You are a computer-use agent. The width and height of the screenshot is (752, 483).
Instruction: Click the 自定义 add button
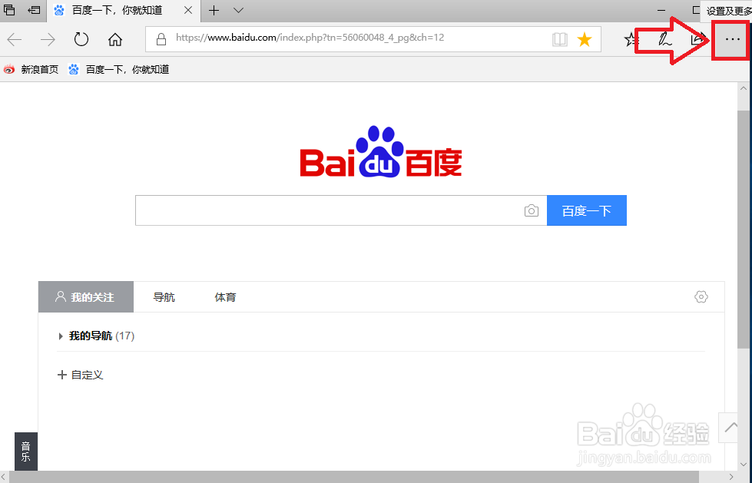80,375
